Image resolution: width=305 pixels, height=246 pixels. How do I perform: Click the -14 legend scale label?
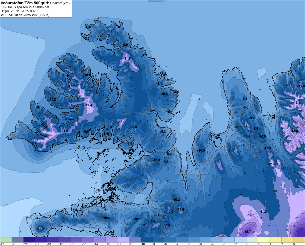pyautogui.click(x=96, y=244)
